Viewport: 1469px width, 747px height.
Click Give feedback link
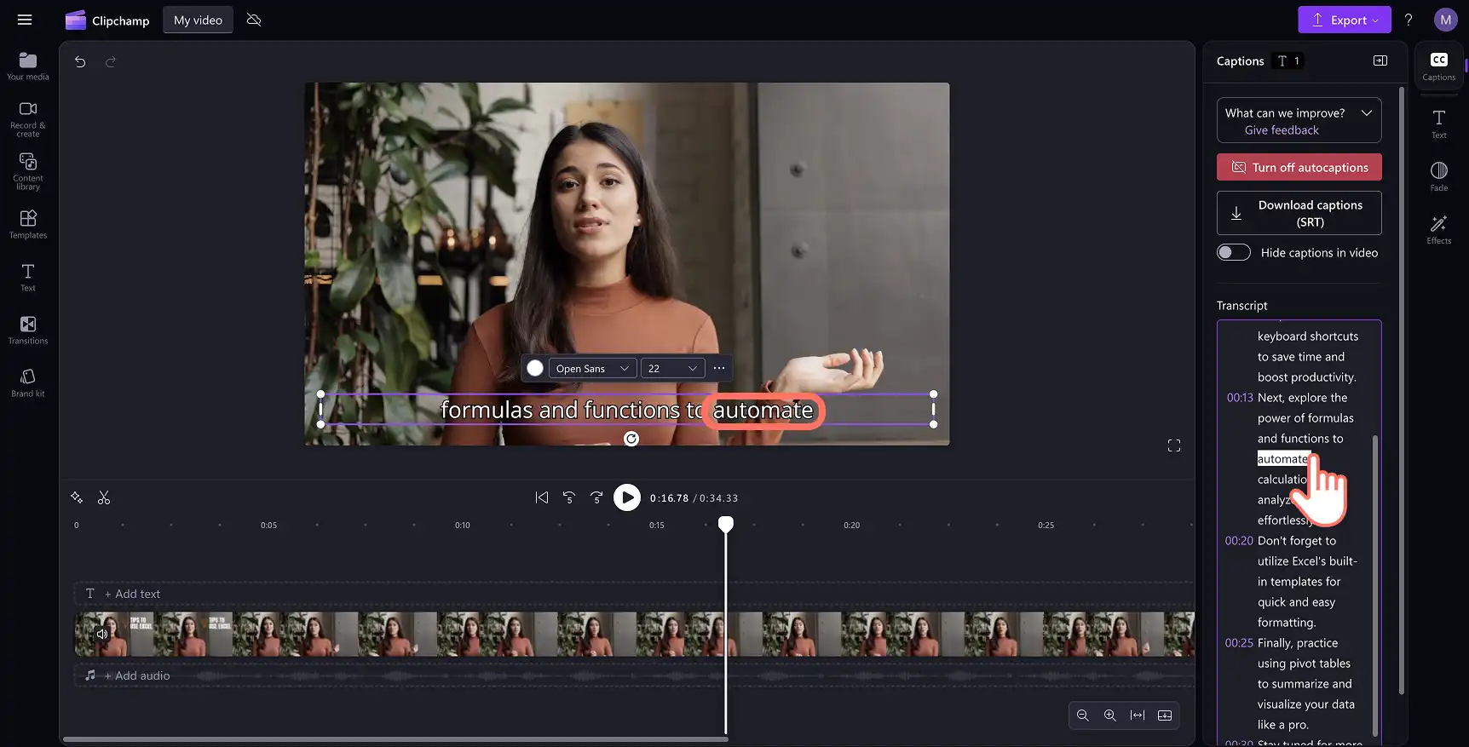(x=1281, y=129)
